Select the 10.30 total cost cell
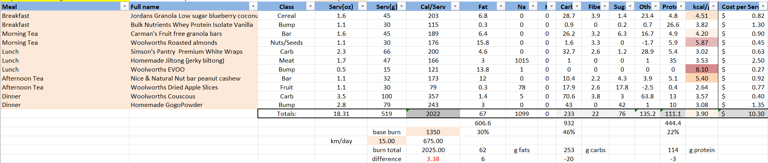Image resolution: width=768 pixels, height=163 pixels. pyautogui.click(x=743, y=114)
